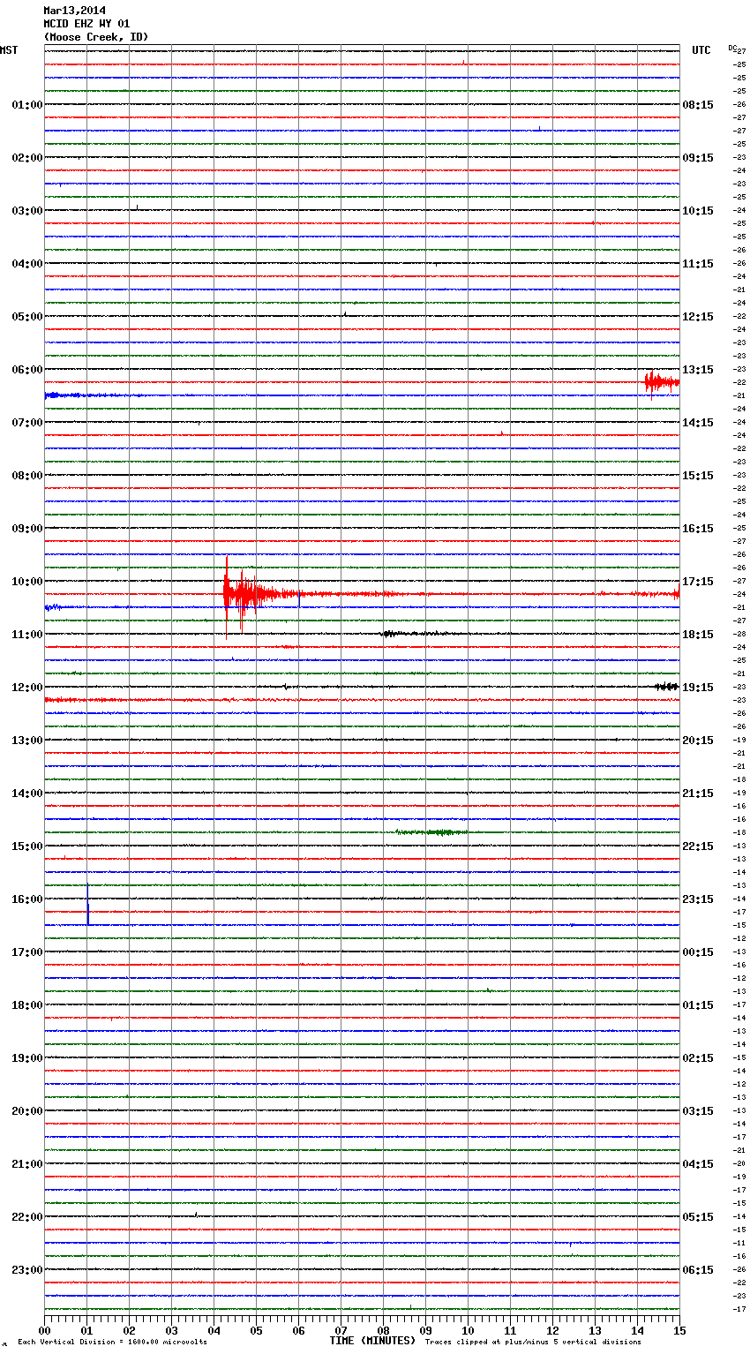Click the TIME (MINUTES) axis title

372,1341
